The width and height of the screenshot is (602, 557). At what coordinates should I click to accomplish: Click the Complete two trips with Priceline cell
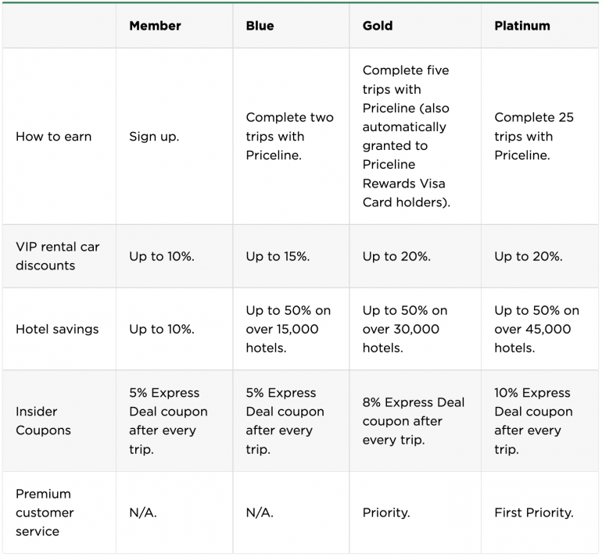[x=289, y=137]
